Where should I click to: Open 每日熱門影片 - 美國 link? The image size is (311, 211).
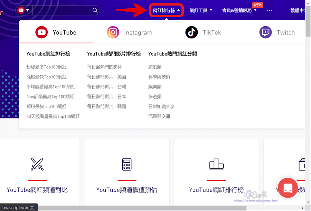106,77
